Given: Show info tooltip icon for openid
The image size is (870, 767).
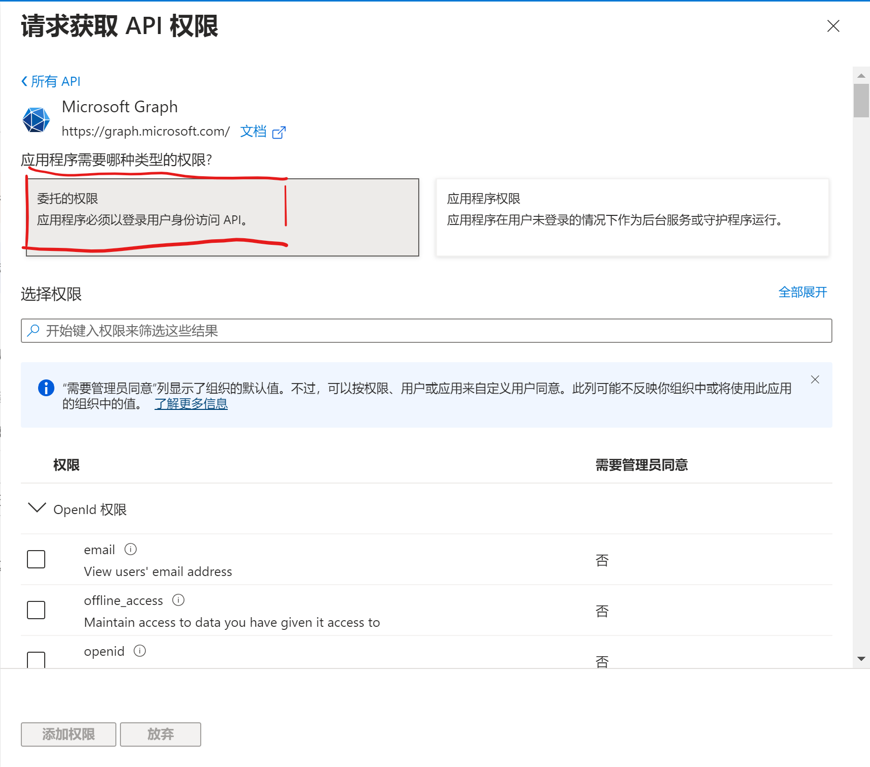Looking at the screenshot, I should pos(140,651).
